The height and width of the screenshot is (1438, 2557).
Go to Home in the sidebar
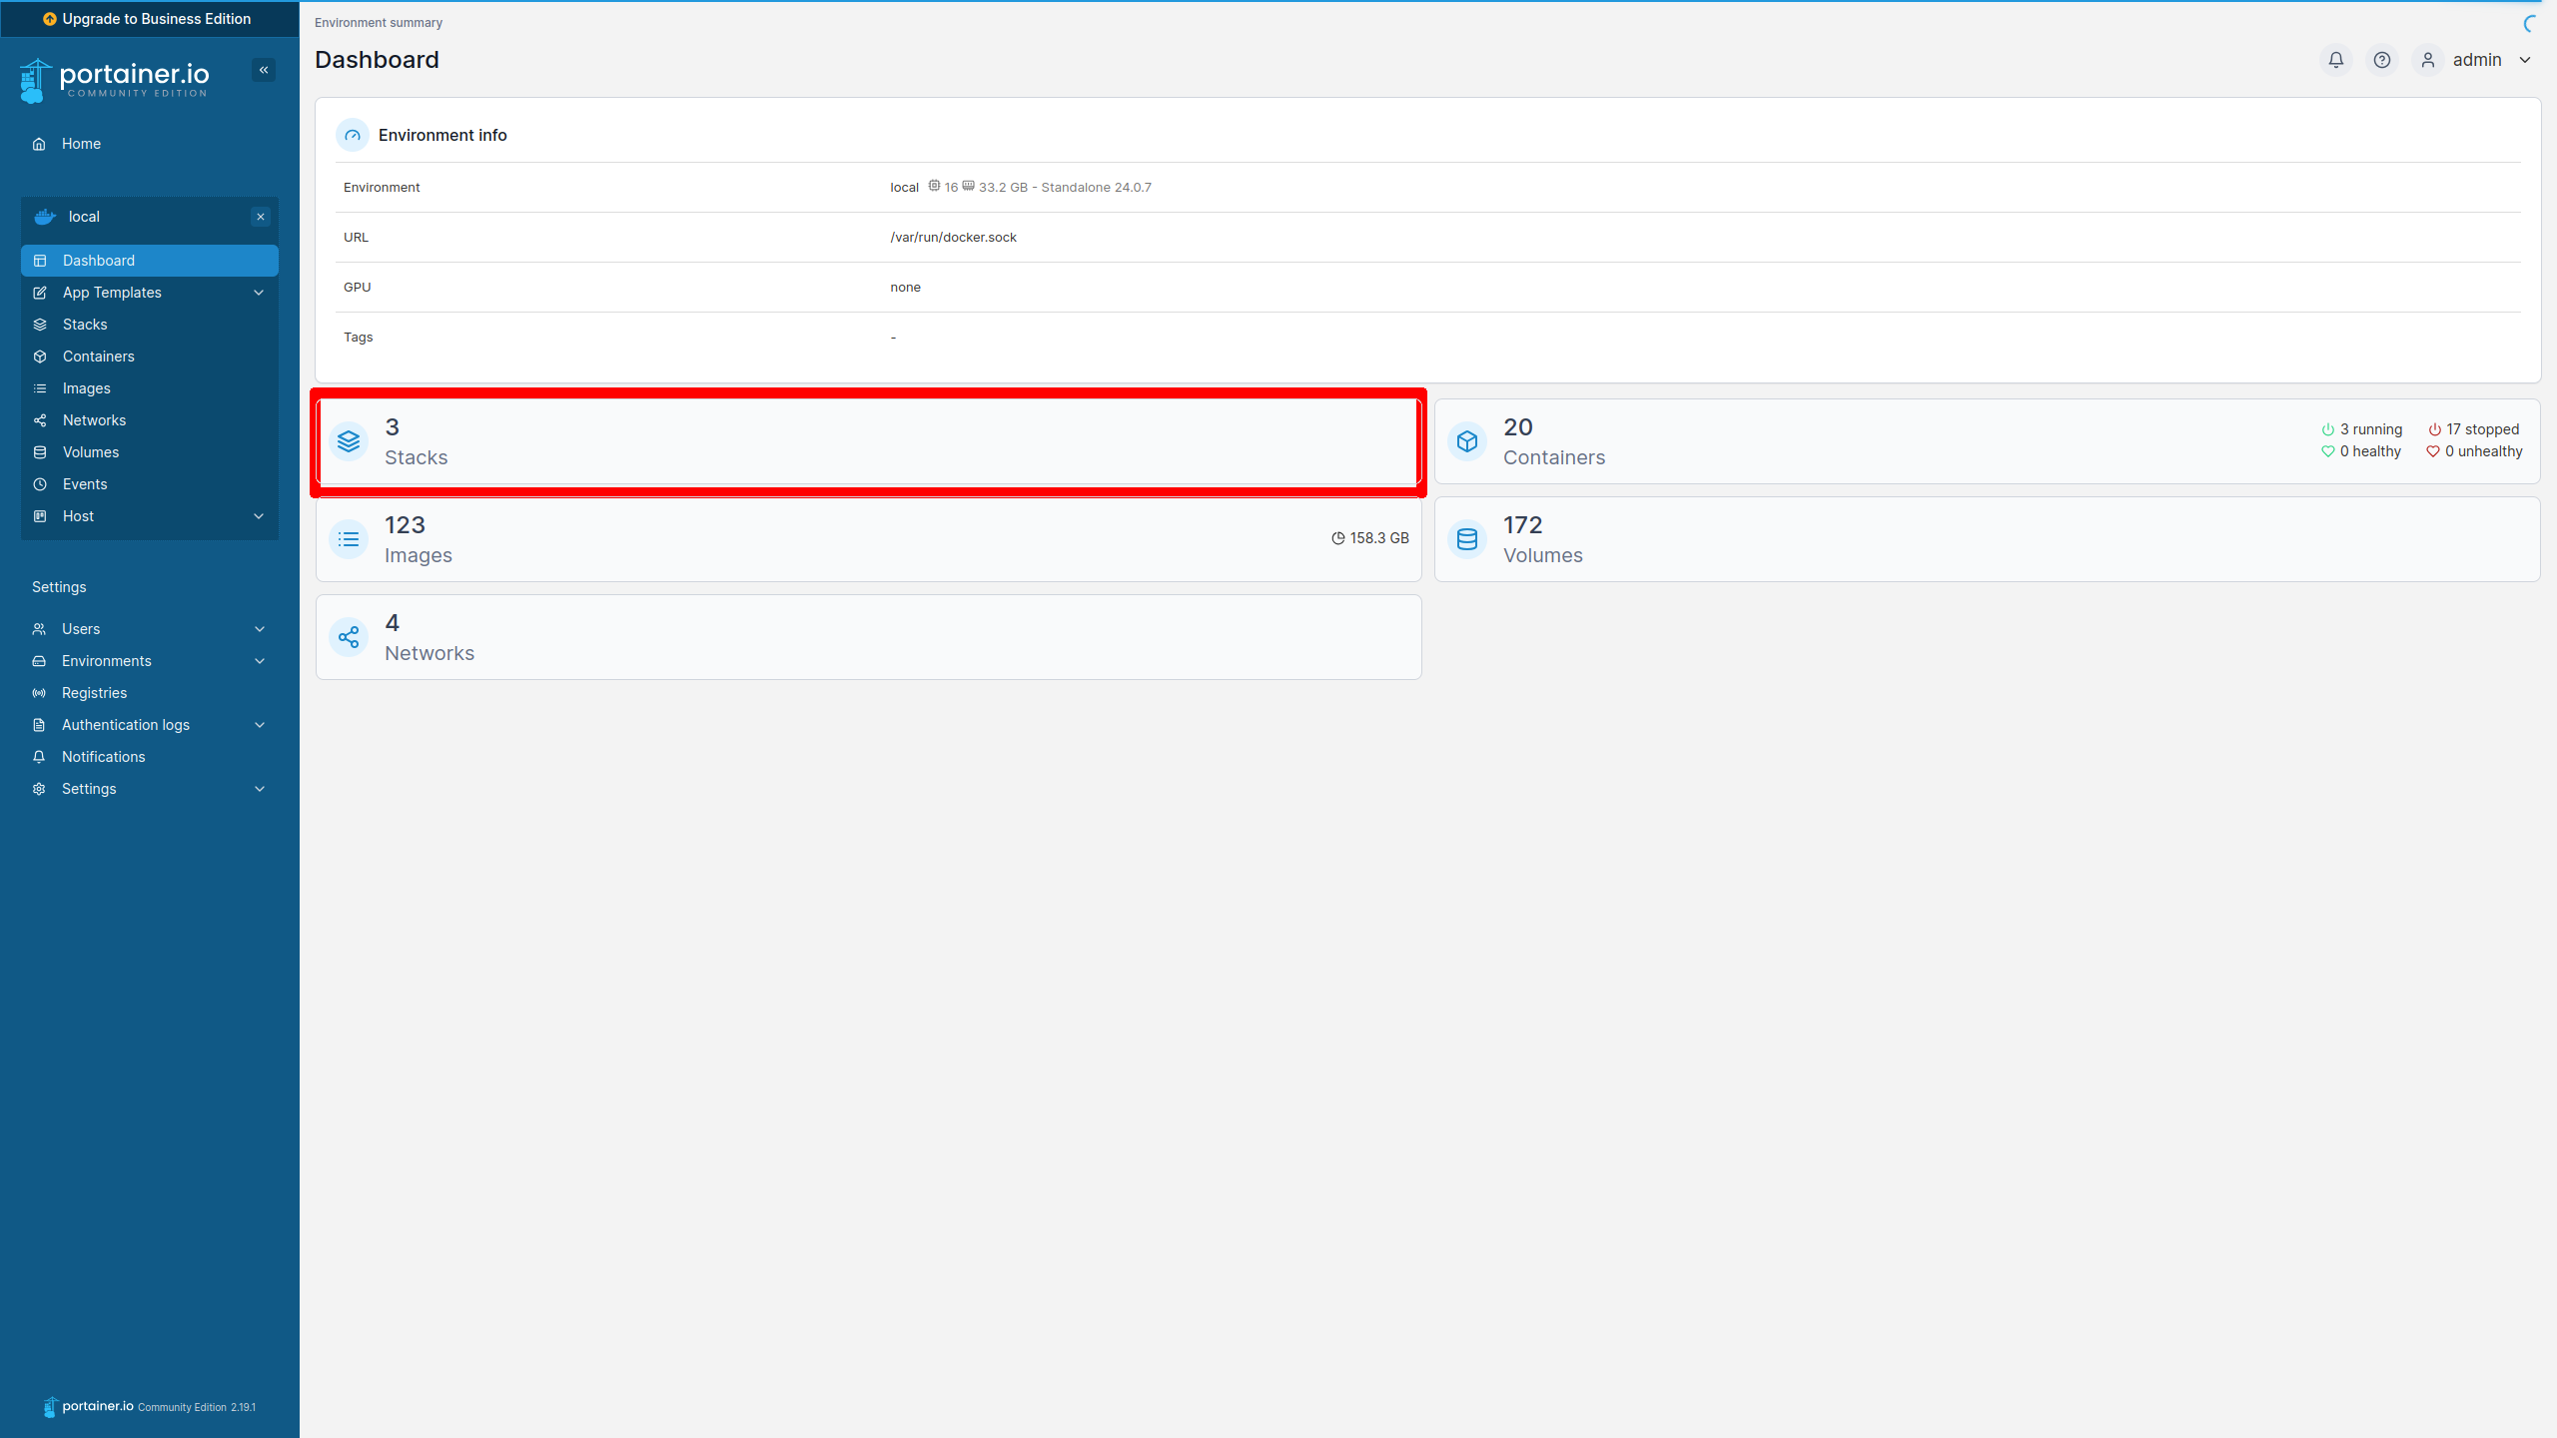[x=81, y=144]
